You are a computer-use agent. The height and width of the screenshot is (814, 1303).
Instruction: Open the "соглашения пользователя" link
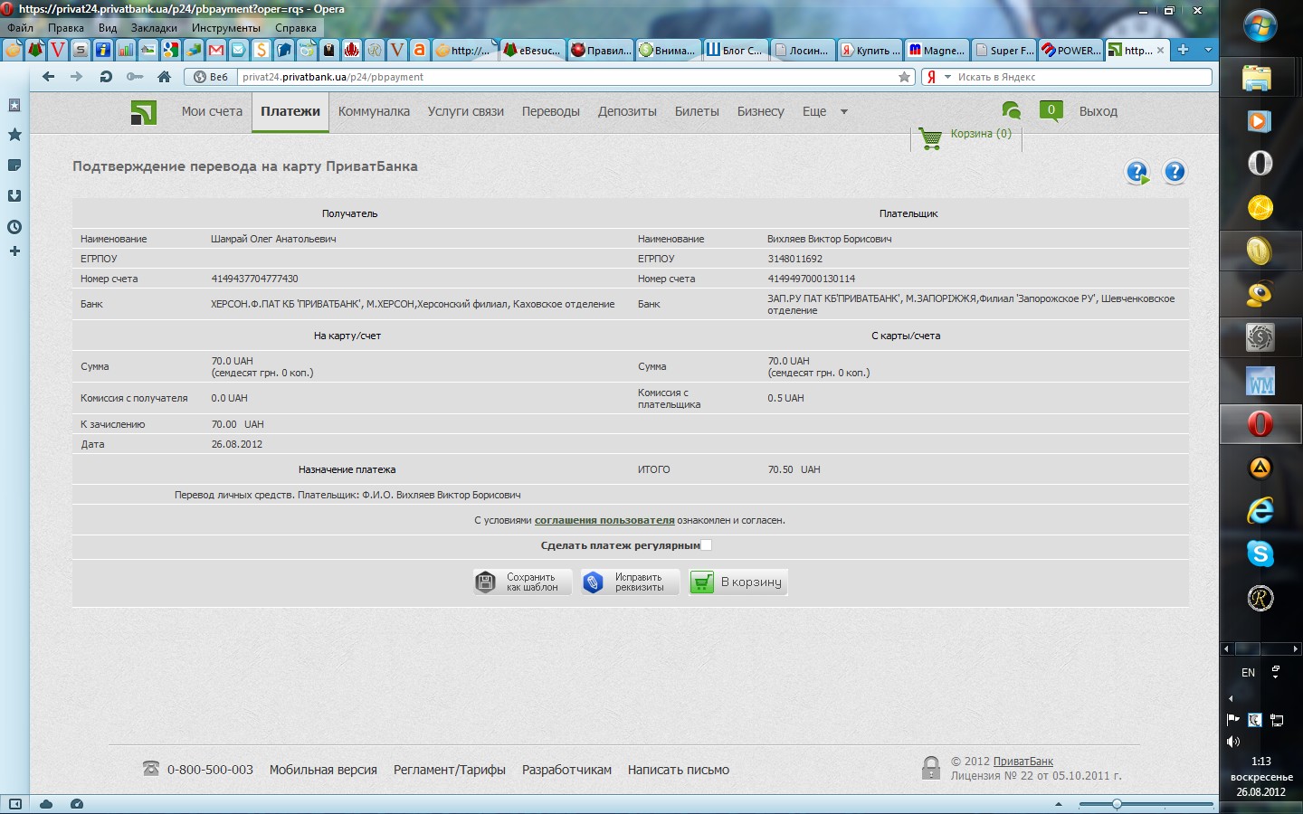point(604,521)
